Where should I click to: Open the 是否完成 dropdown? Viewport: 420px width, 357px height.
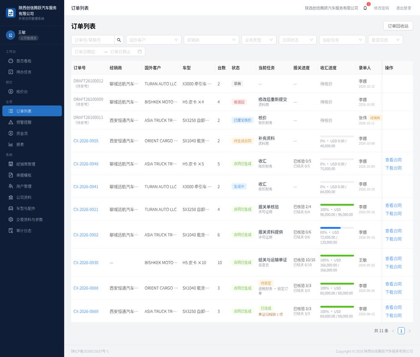[385, 40]
